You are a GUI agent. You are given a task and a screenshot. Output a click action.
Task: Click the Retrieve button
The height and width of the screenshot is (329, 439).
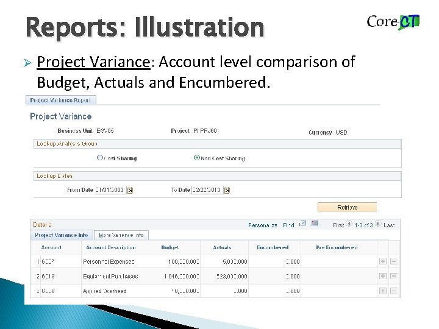pyautogui.click(x=347, y=207)
